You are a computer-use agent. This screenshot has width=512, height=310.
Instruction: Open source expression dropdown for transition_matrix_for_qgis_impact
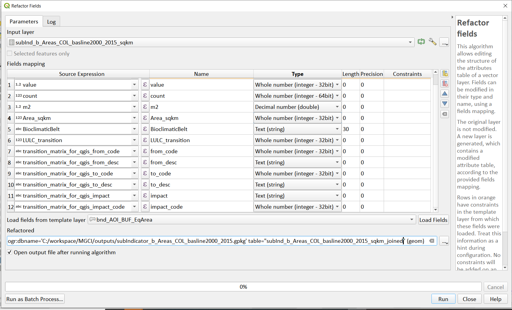pyautogui.click(x=134, y=196)
